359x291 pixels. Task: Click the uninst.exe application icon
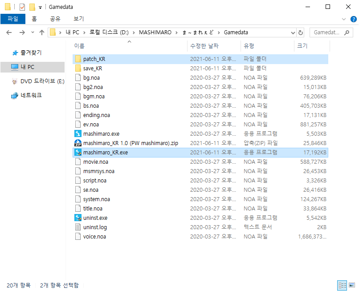78,218
